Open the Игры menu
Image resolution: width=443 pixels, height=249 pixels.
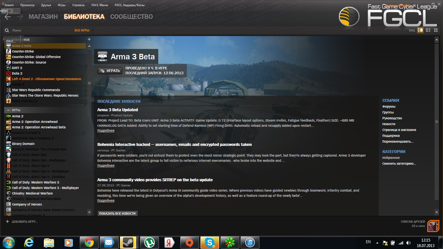[62, 5]
